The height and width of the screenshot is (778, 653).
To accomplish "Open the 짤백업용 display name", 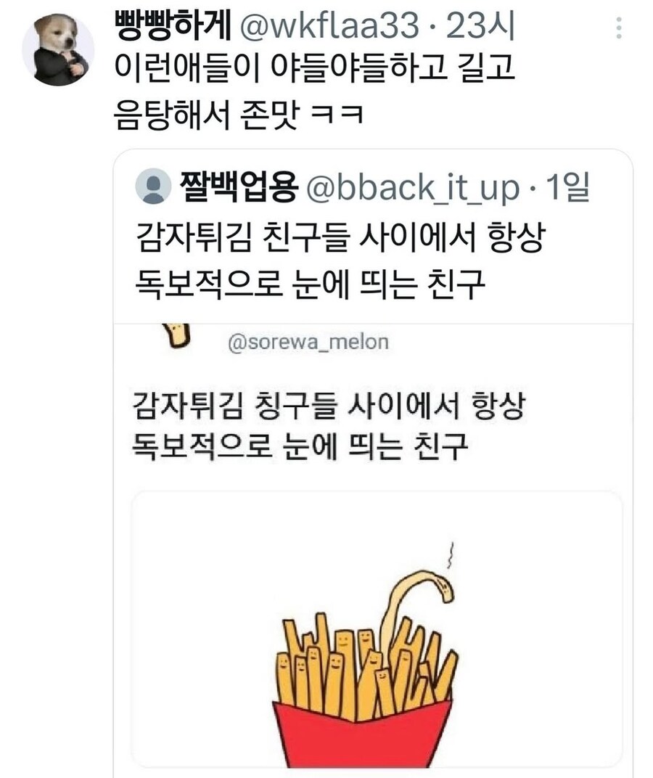I will click(239, 187).
